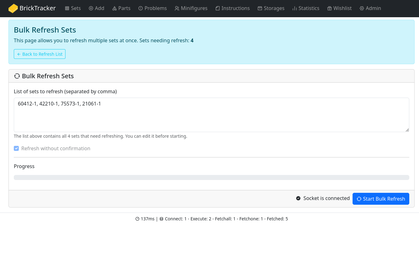Open the Sets page
This screenshot has width=419, height=267.
click(x=73, y=8)
